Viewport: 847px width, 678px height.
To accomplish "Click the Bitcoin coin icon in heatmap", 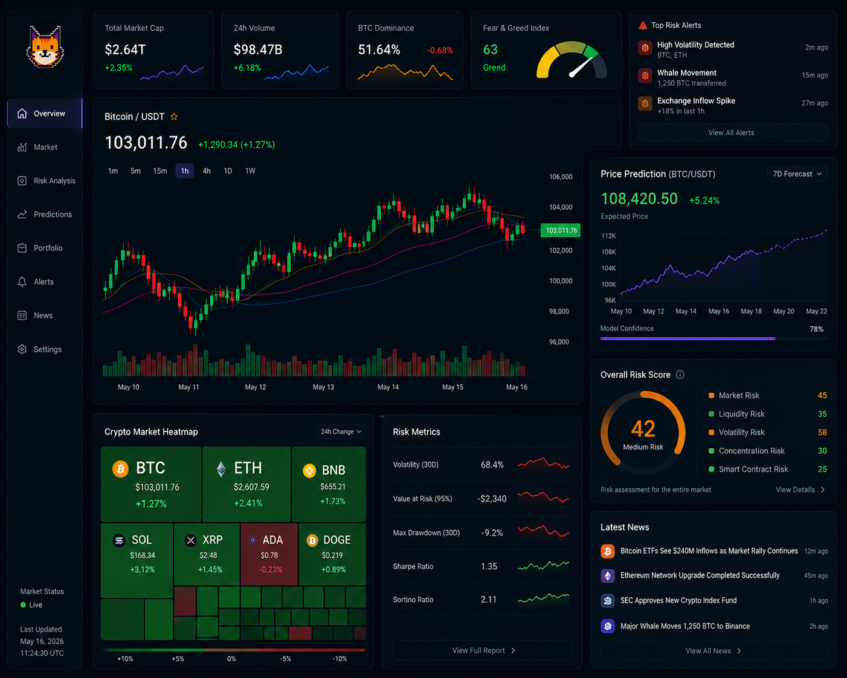I will point(121,469).
